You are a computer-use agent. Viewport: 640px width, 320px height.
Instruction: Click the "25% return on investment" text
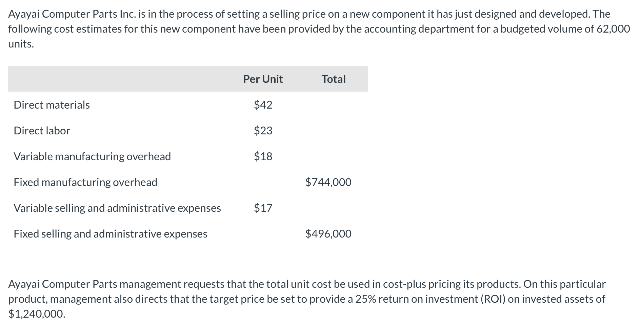(417, 299)
